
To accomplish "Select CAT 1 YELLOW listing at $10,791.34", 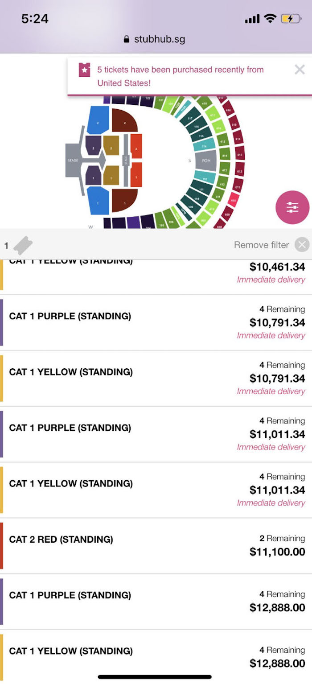I will pos(156,378).
